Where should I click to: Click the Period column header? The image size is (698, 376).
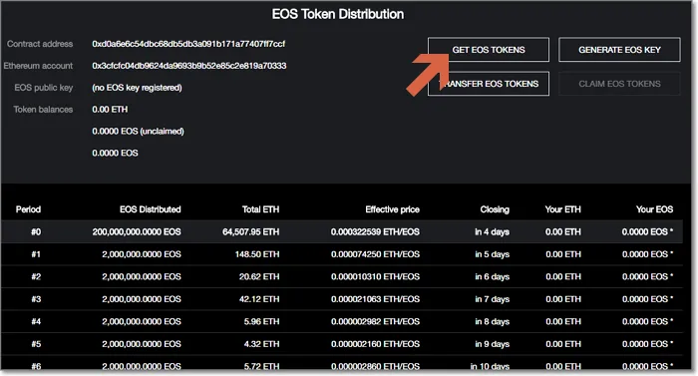[x=28, y=209]
